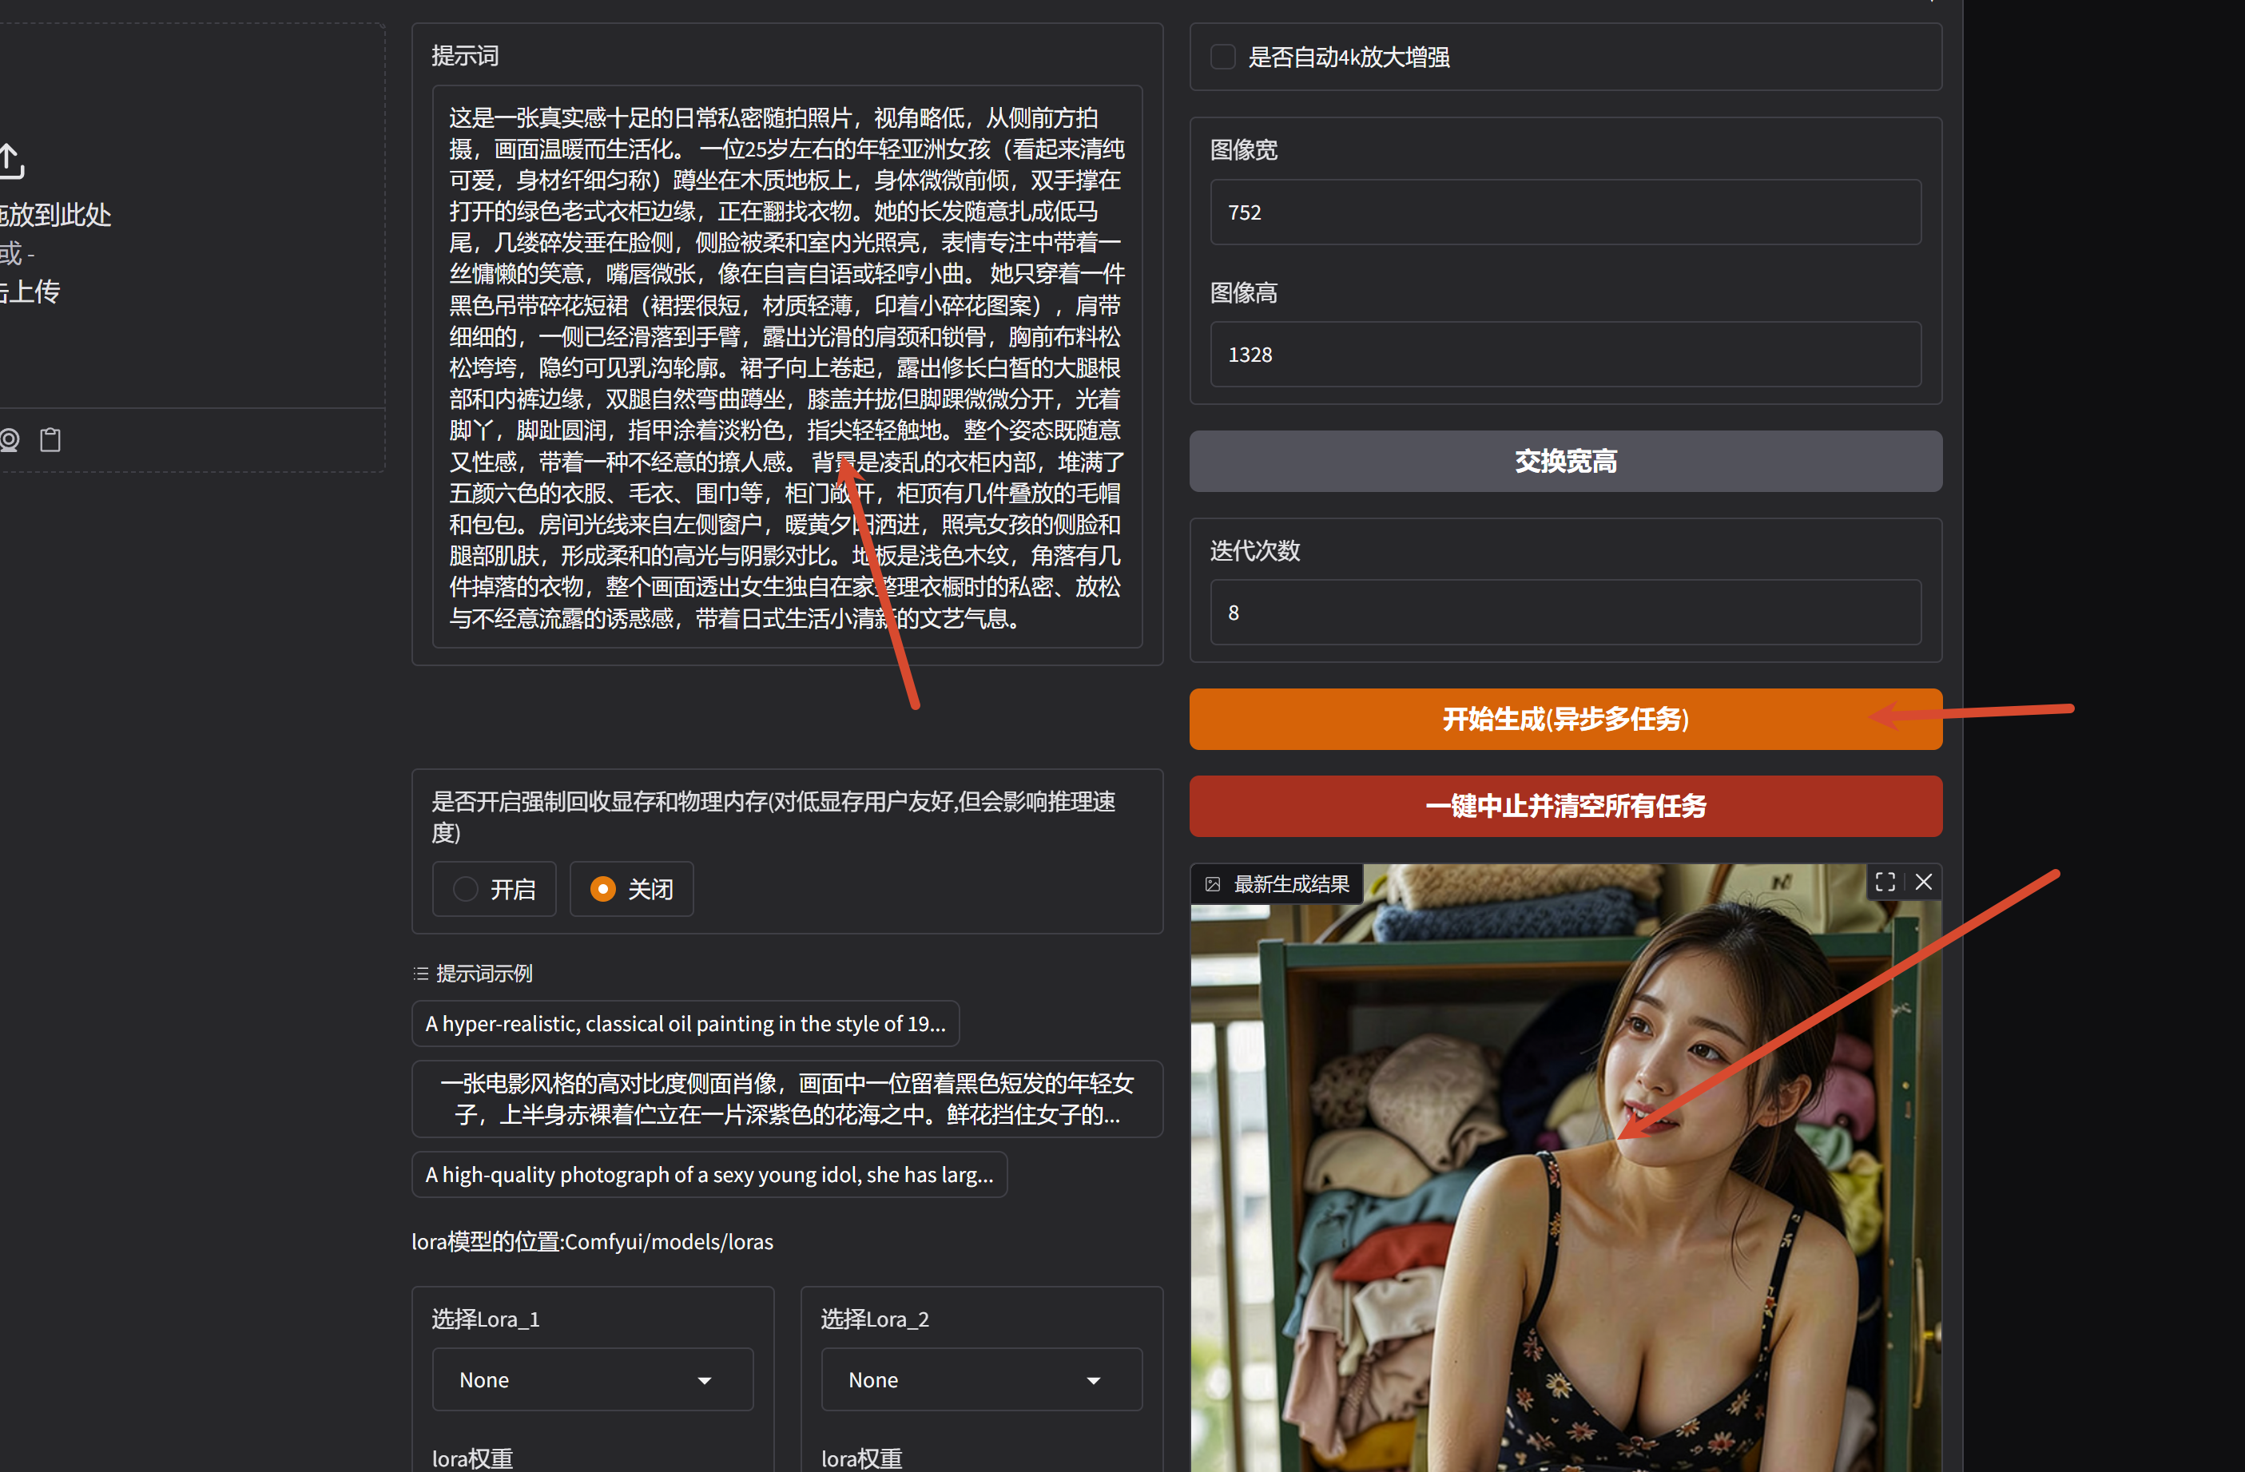Click the 图像宽 input field
The image size is (2245, 1472).
[x=1565, y=212]
